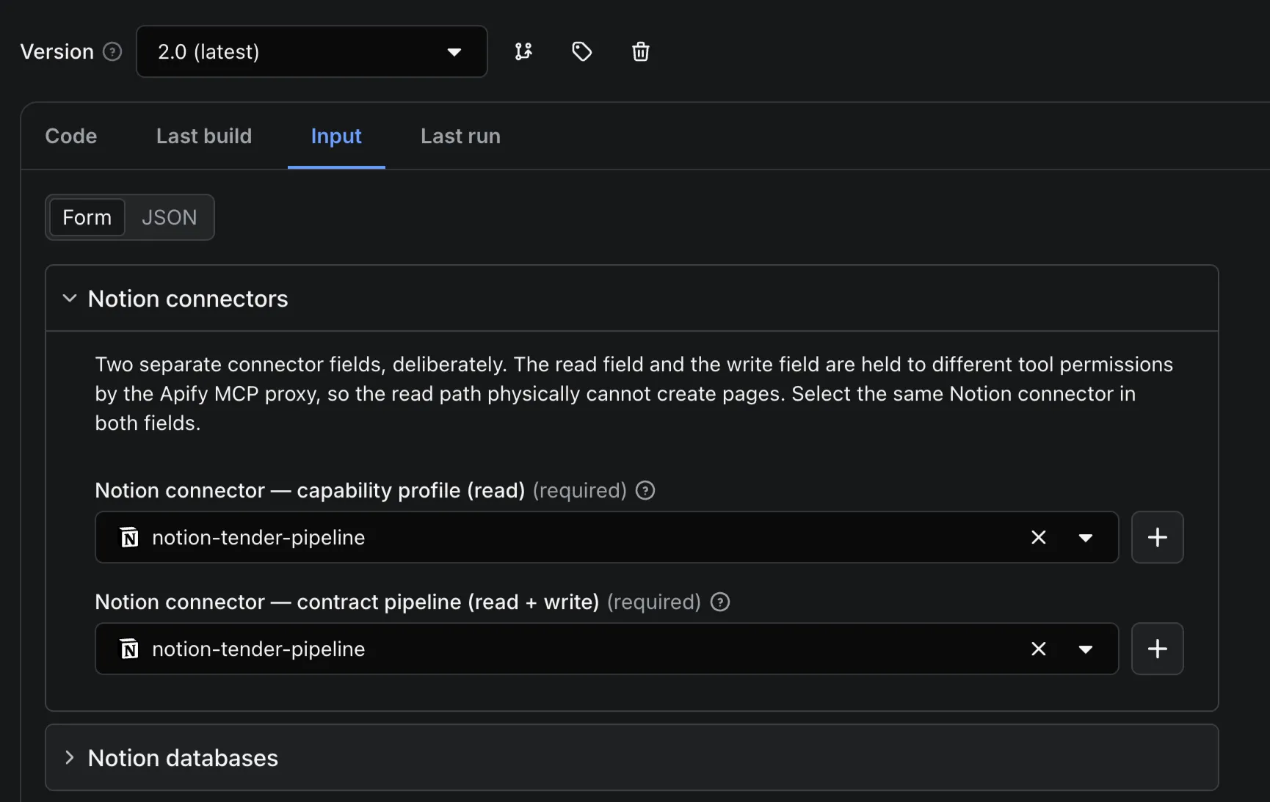Clear the capability profile (read) connector selection
Viewport: 1270px width, 802px height.
tap(1038, 537)
